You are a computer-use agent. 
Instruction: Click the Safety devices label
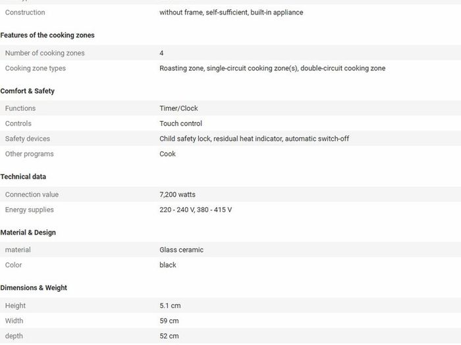tap(28, 139)
